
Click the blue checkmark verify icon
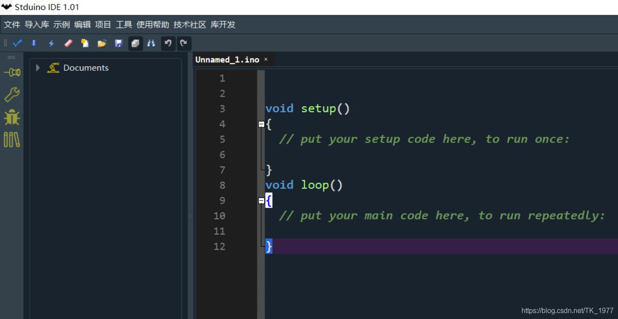tap(17, 43)
